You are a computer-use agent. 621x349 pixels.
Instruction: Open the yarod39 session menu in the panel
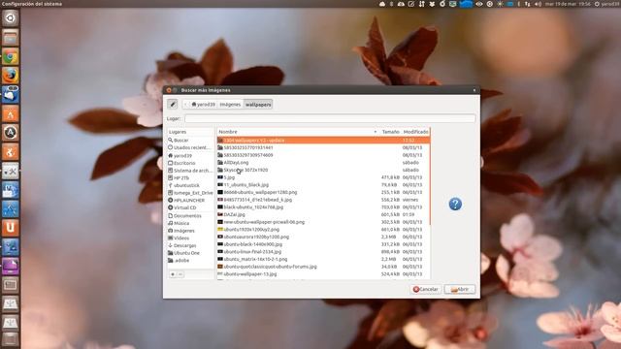pyautogui.click(x=607, y=4)
